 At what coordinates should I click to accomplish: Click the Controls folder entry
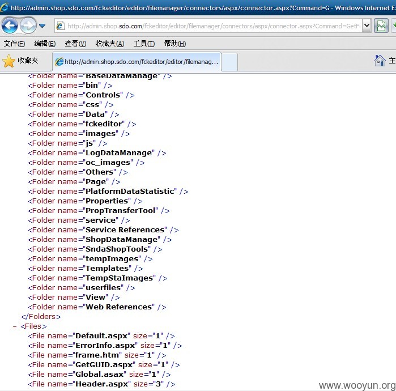point(81,95)
